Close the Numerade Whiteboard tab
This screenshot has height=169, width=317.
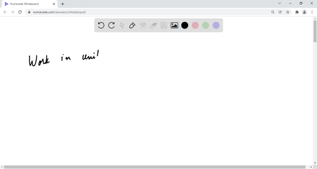click(54, 4)
